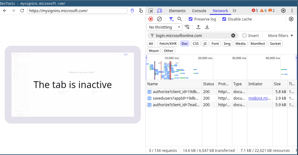Click the stop recording network log icon
The width and height of the screenshot is (298, 155).
pyautogui.click(x=151, y=19)
